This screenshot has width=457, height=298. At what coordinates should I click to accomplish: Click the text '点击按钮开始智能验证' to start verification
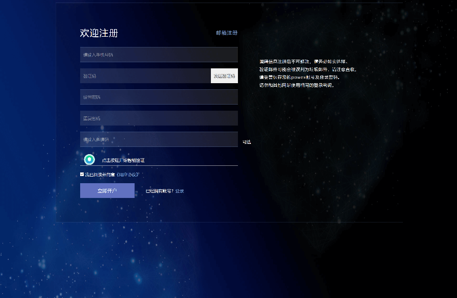tap(123, 160)
